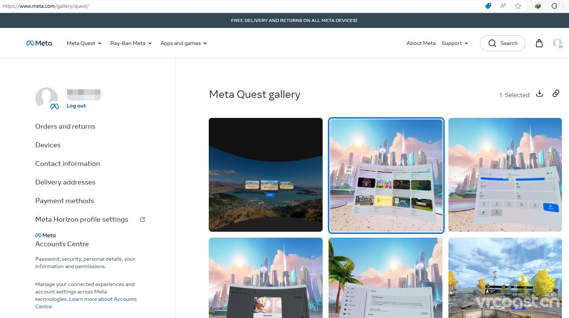Image resolution: width=569 pixels, height=318 pixels.
Task: Open the shopping bag icon
Action: (539, 43)
